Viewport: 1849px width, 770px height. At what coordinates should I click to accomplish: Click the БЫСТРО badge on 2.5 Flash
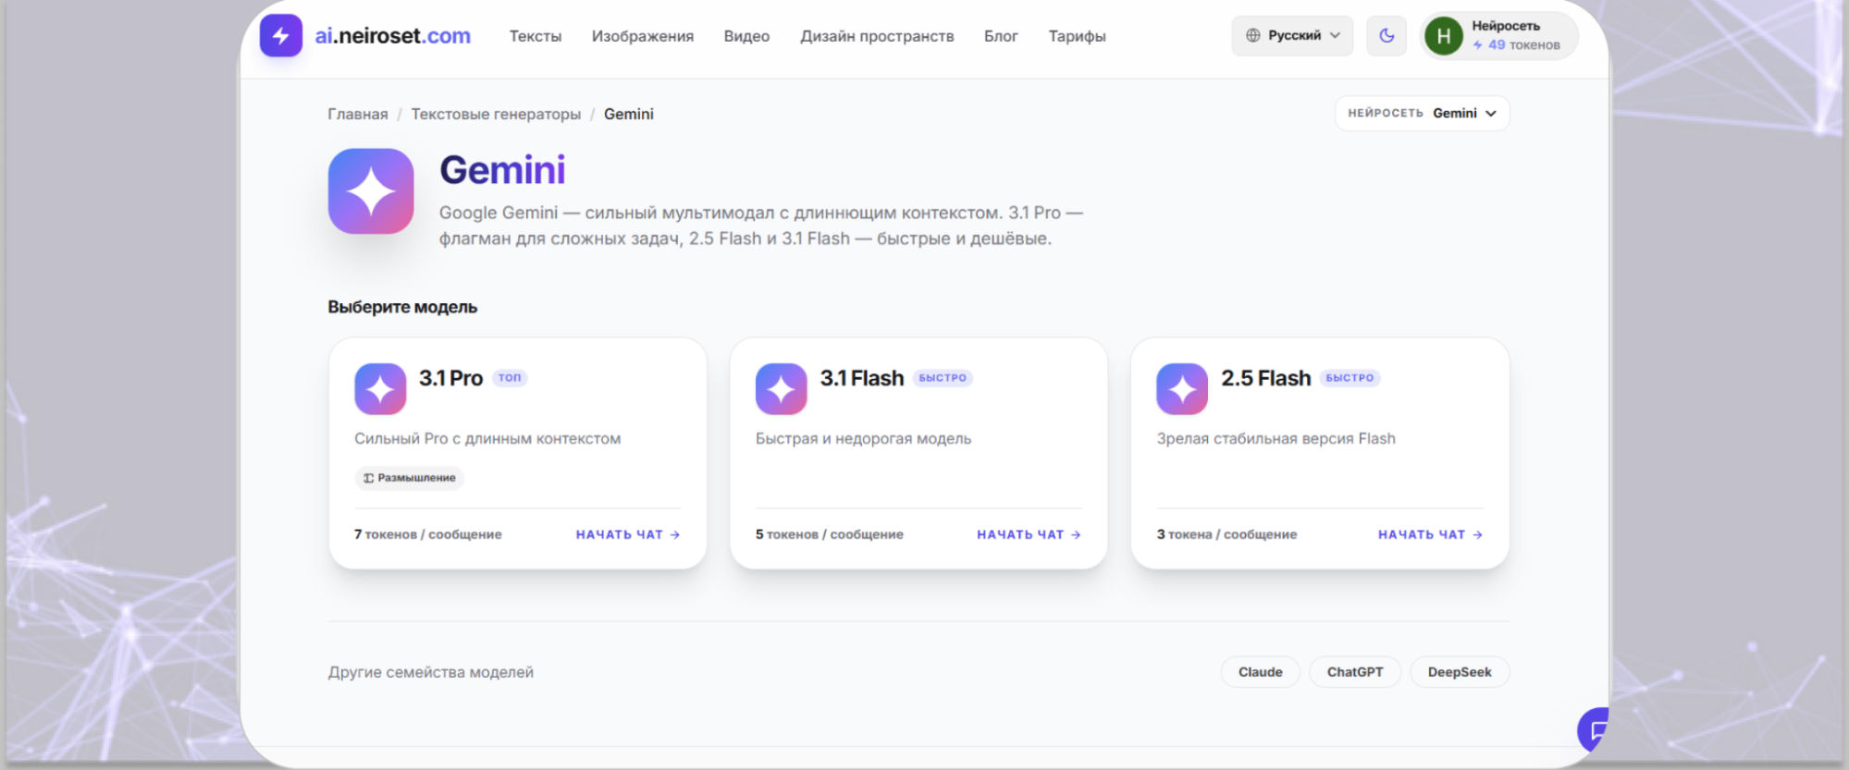click(1350, 378)
